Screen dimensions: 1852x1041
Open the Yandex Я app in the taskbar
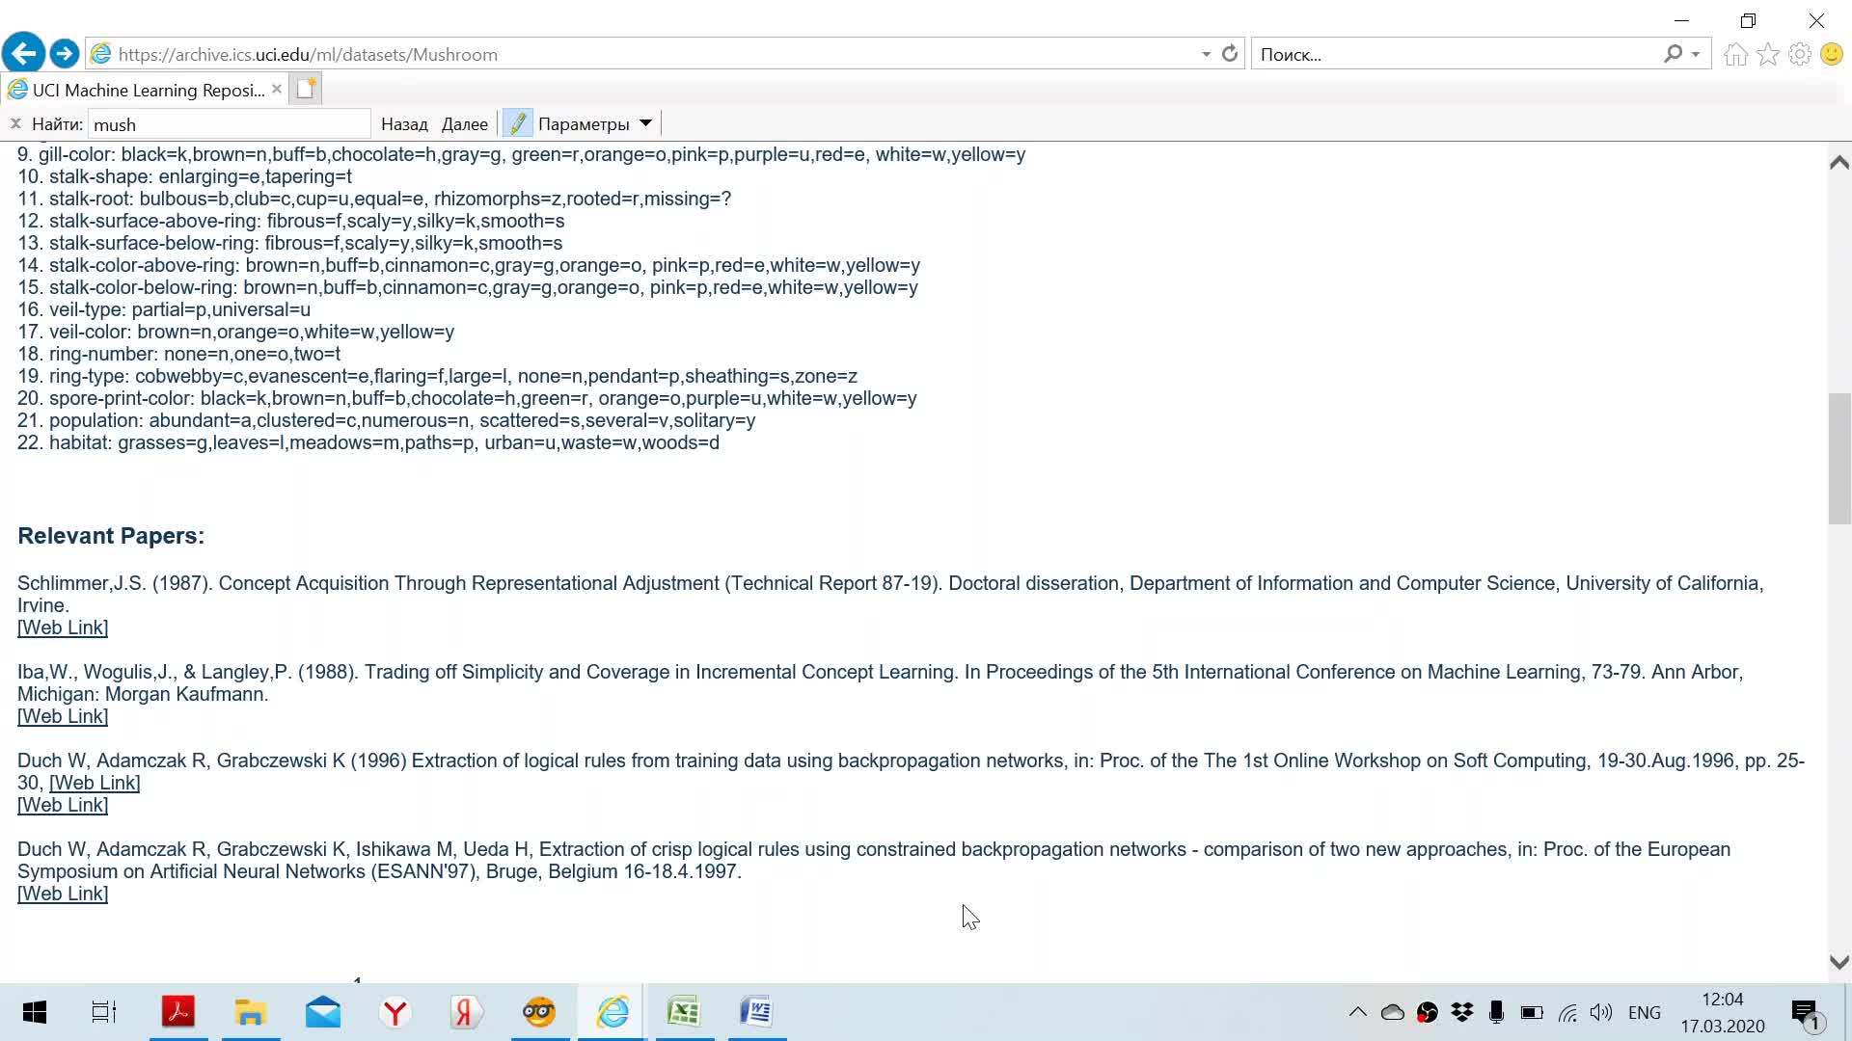[467, 1012]
